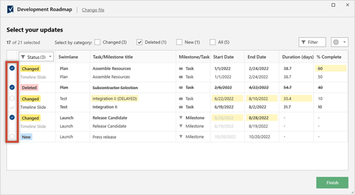This screenshot has height=195, width=355.
Task: Click the highlighted 6/22/2022 start date cell
Action: tap(227, 99)
